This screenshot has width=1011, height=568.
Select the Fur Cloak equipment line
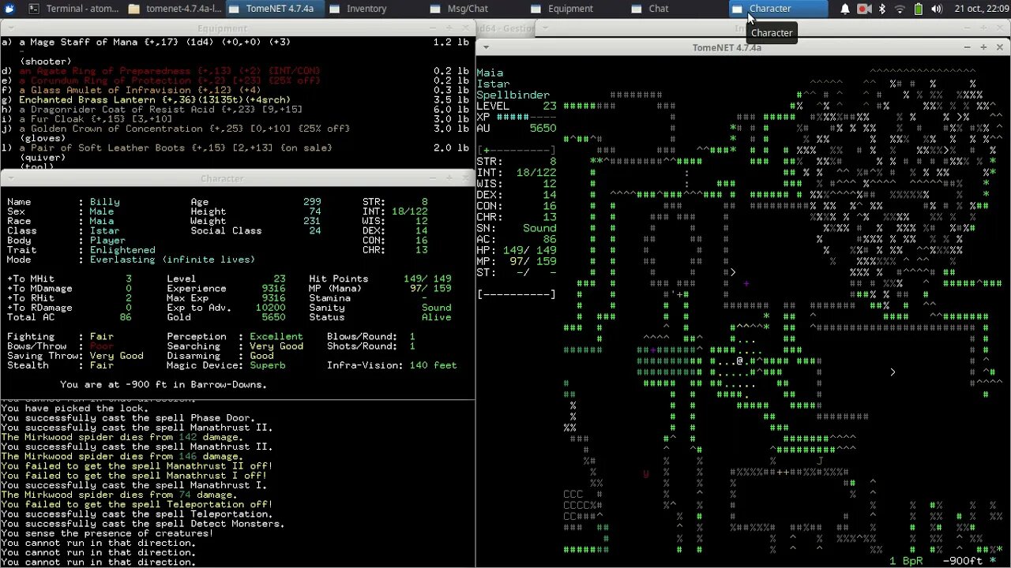237,119
